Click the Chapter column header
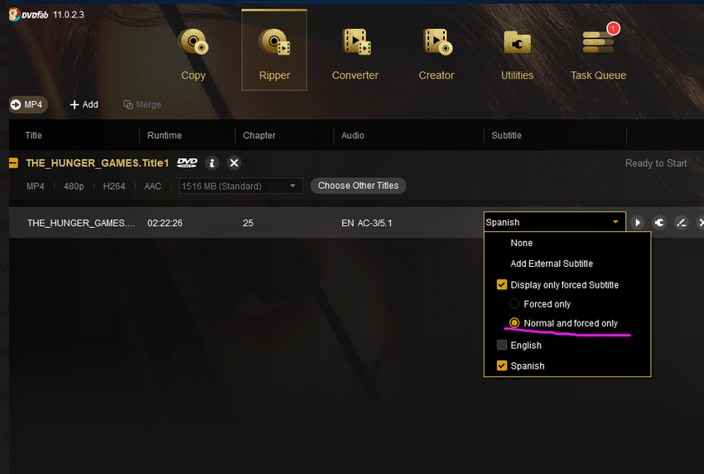 coord(259,135)
